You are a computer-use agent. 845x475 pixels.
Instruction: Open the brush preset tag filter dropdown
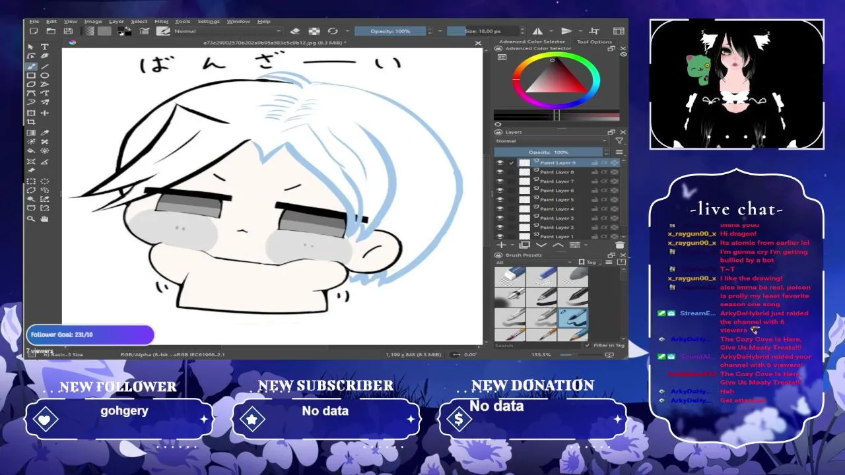536,263
